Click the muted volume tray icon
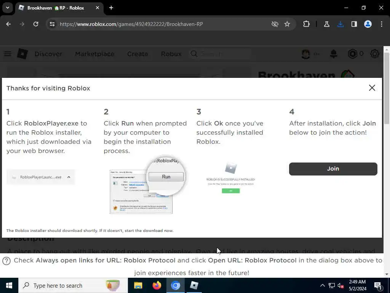Image resolution: width=390 pixels, height=293 pixels. [x=341, y=286]
